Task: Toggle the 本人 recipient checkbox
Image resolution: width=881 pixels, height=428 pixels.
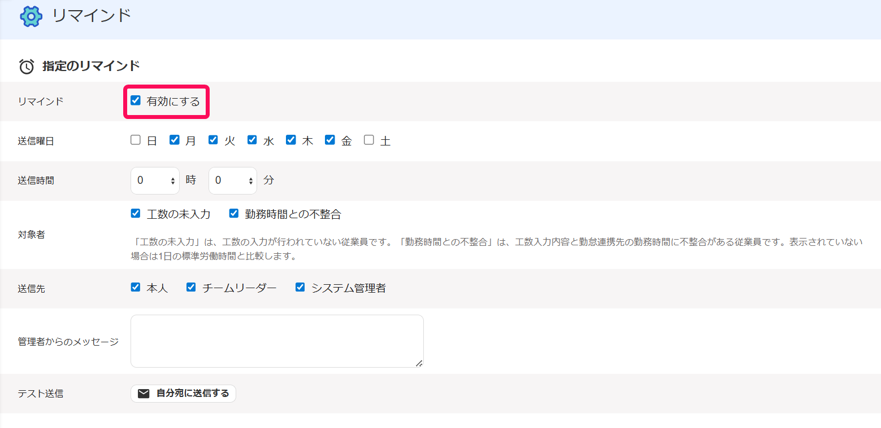Action: tap(136, 287)
